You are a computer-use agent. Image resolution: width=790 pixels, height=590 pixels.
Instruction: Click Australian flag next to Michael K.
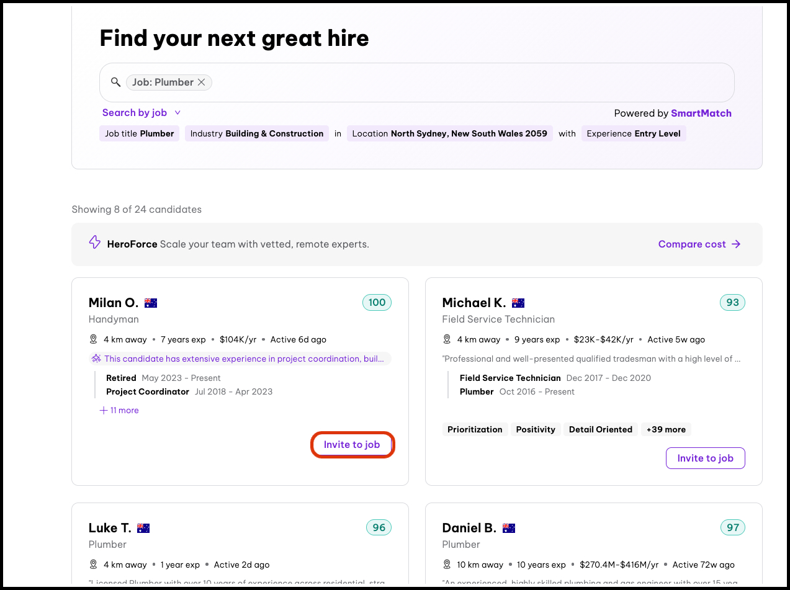click(518, 303)
